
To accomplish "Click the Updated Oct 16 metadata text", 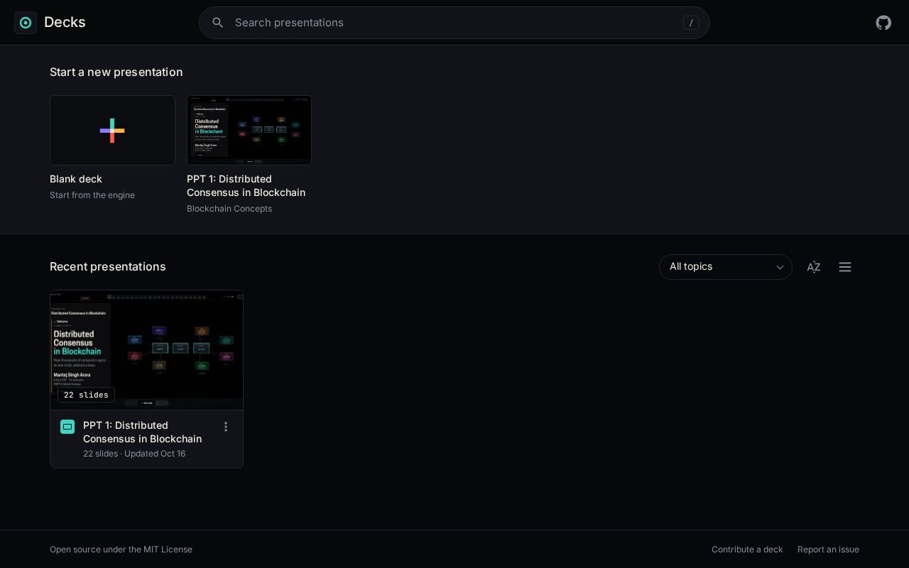I will [155, 454].
